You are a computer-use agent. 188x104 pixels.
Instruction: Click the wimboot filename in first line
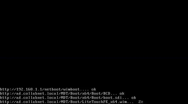coord(71,89)
